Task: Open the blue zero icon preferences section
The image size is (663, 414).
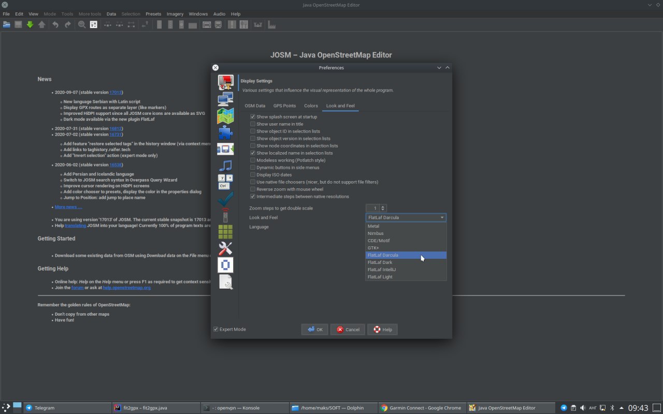Action: pos(225,265)
